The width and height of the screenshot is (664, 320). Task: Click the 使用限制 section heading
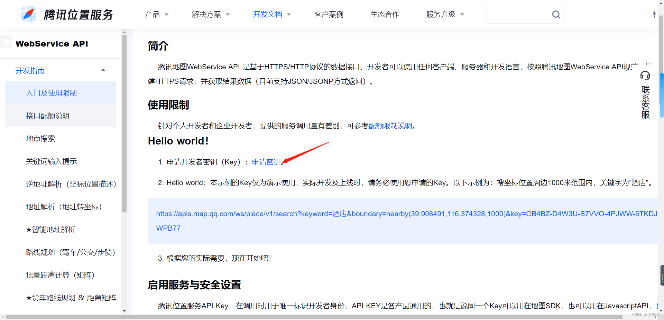point(168,104)
